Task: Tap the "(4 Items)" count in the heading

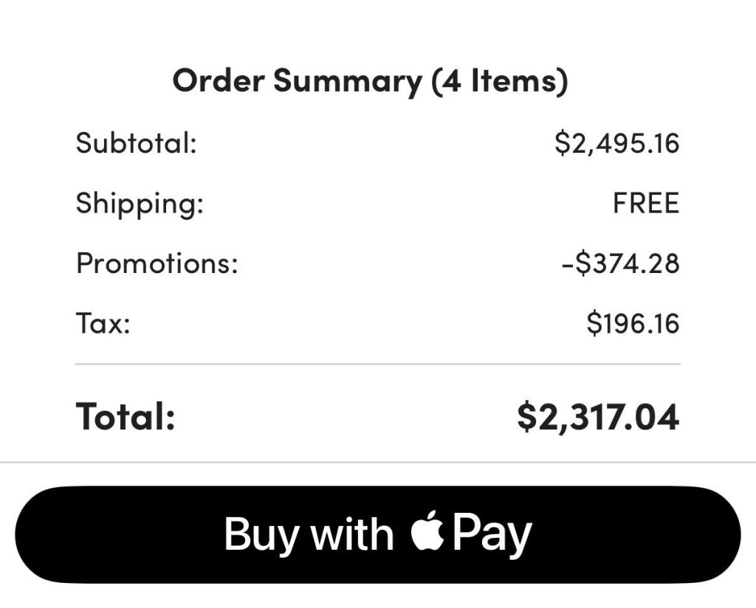Action: pos(500,81)
